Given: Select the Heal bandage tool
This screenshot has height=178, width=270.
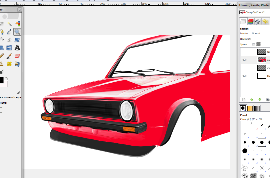Looking at the screenshot, I should coord(9,64).
